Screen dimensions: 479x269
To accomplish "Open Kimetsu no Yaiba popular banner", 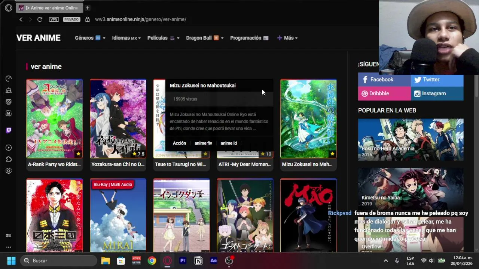I will tap(411, 189).
